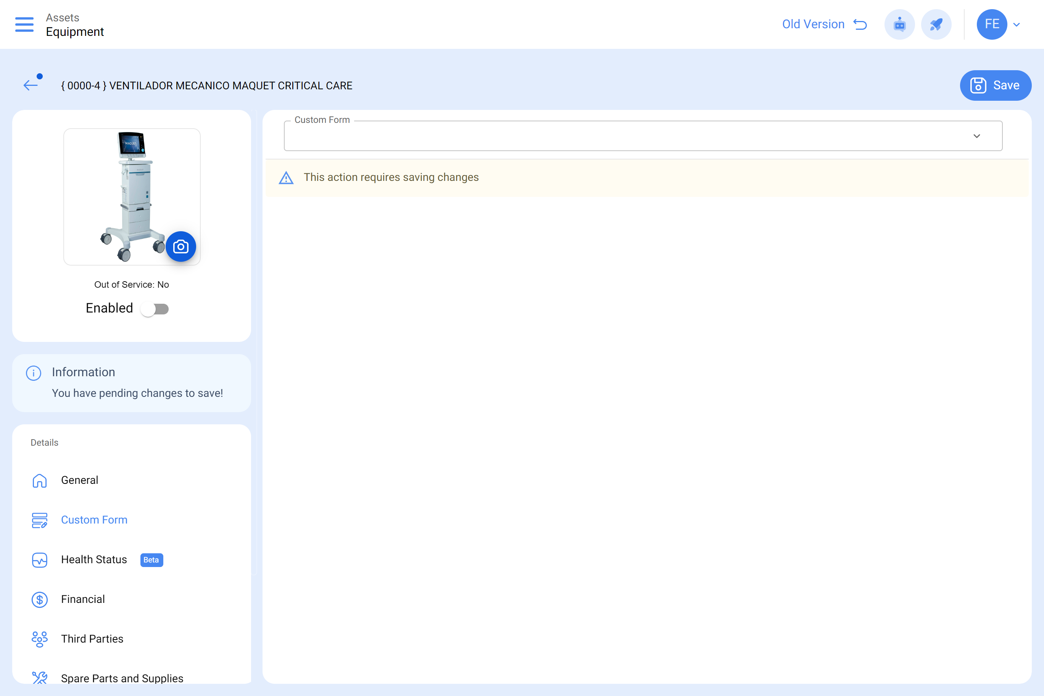1044x696 pixels.
Task: Toggle the Enabled switch
Action: click(155, 309)
